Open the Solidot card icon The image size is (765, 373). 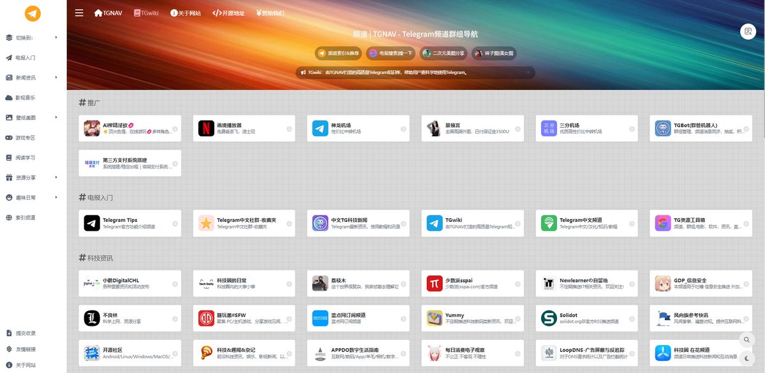pos(549,318)
